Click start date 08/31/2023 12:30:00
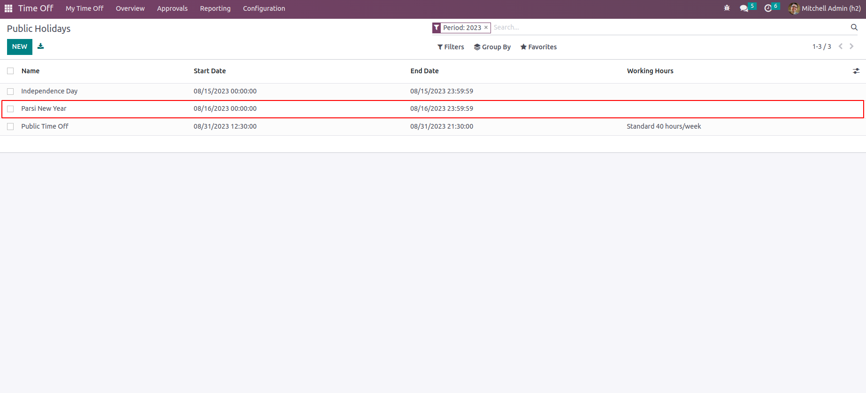Viewport: 866px width, 393px height. pyautogui.click(x=225, y=126)
